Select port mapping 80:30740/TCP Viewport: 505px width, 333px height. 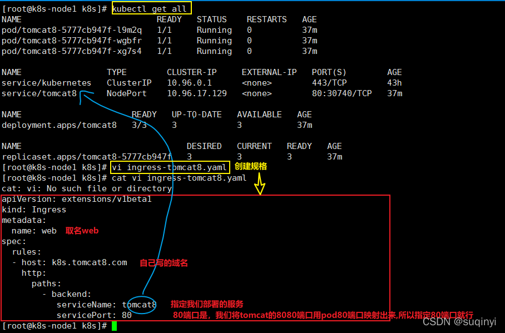tap(341, 93)
